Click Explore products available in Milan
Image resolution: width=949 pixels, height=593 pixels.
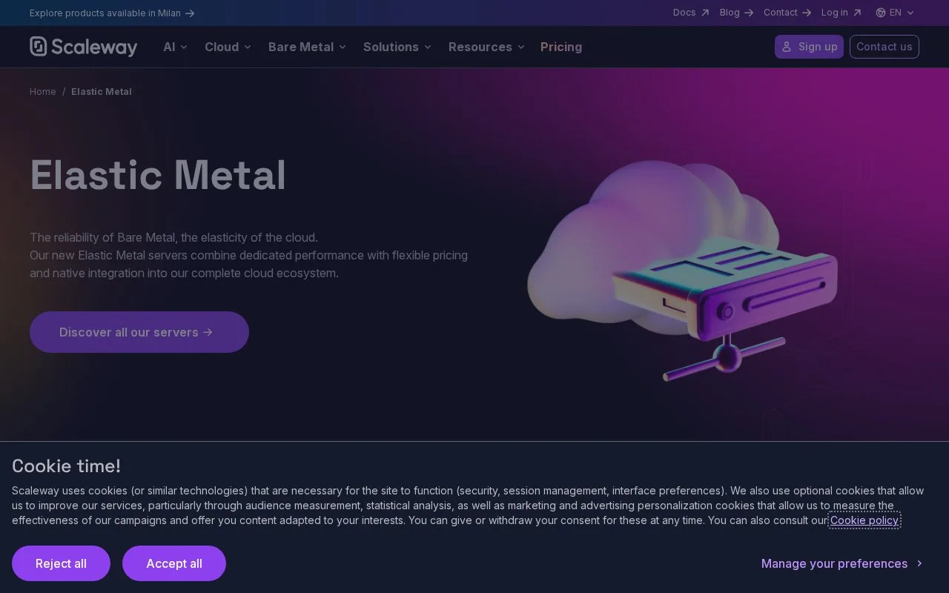coord(112,13)
